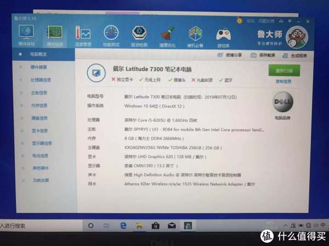This screenshot has width=329, height=246.
Task: Click 保存截屏 save screenshot
Action: pyautogui.click(x=263, y=55)
